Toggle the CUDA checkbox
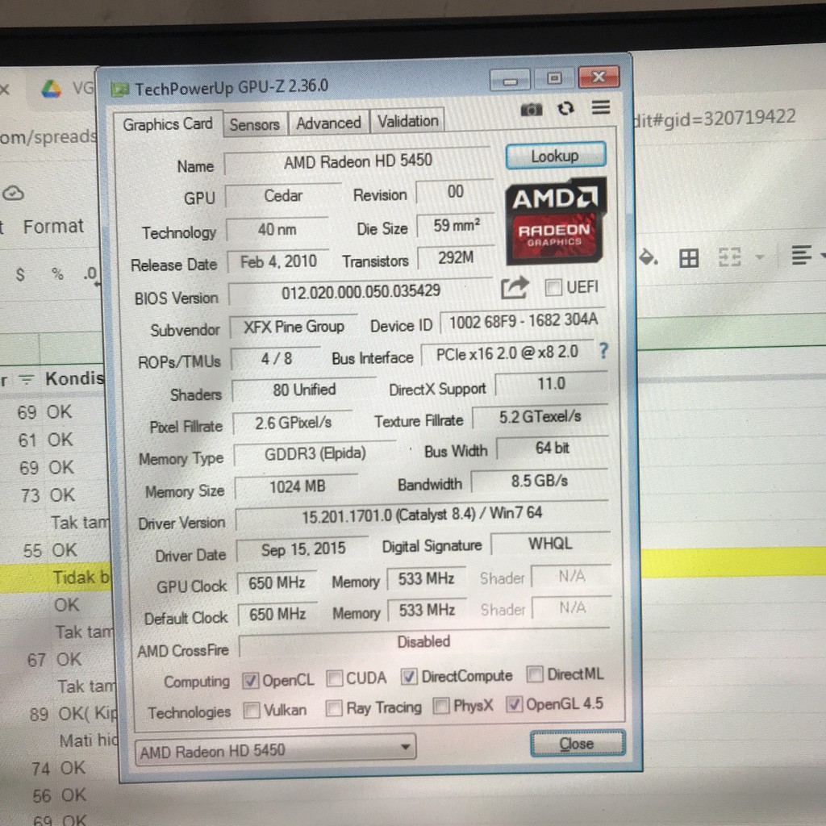 click(x=334, y=678)
